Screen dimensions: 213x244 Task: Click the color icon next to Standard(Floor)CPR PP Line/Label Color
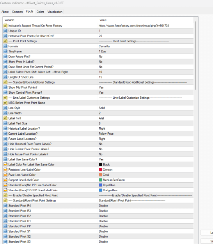click(x=5, y=190)
